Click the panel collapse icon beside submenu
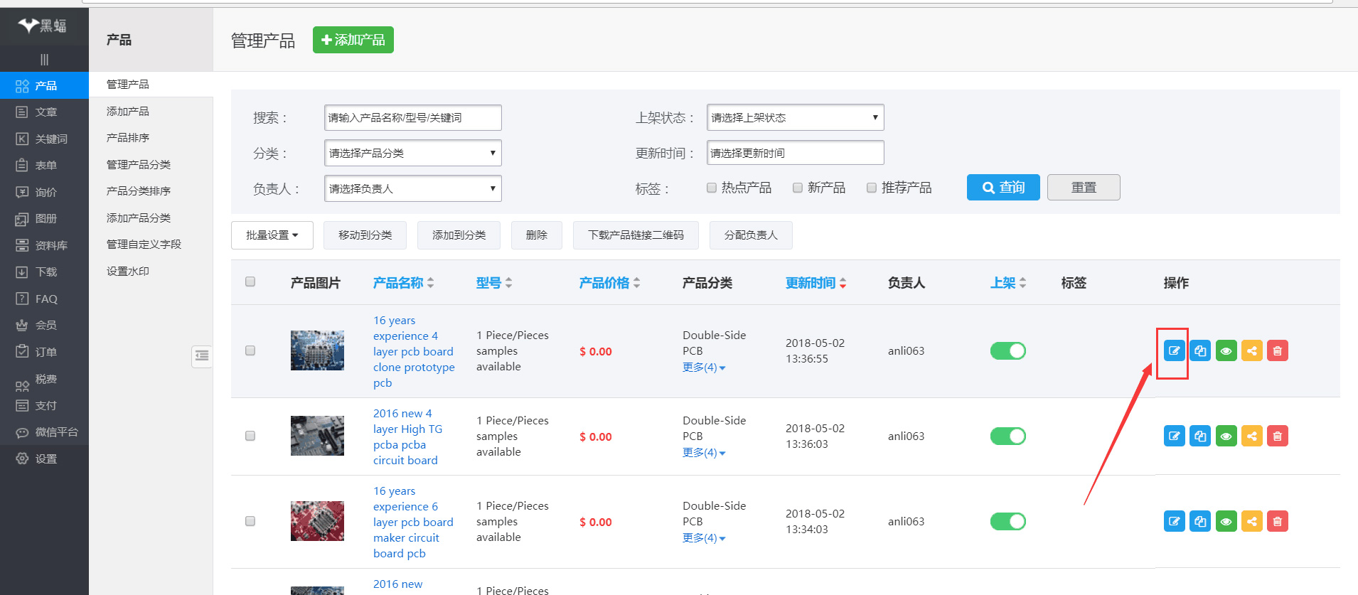1358x595 pixels. pos(202,355)
